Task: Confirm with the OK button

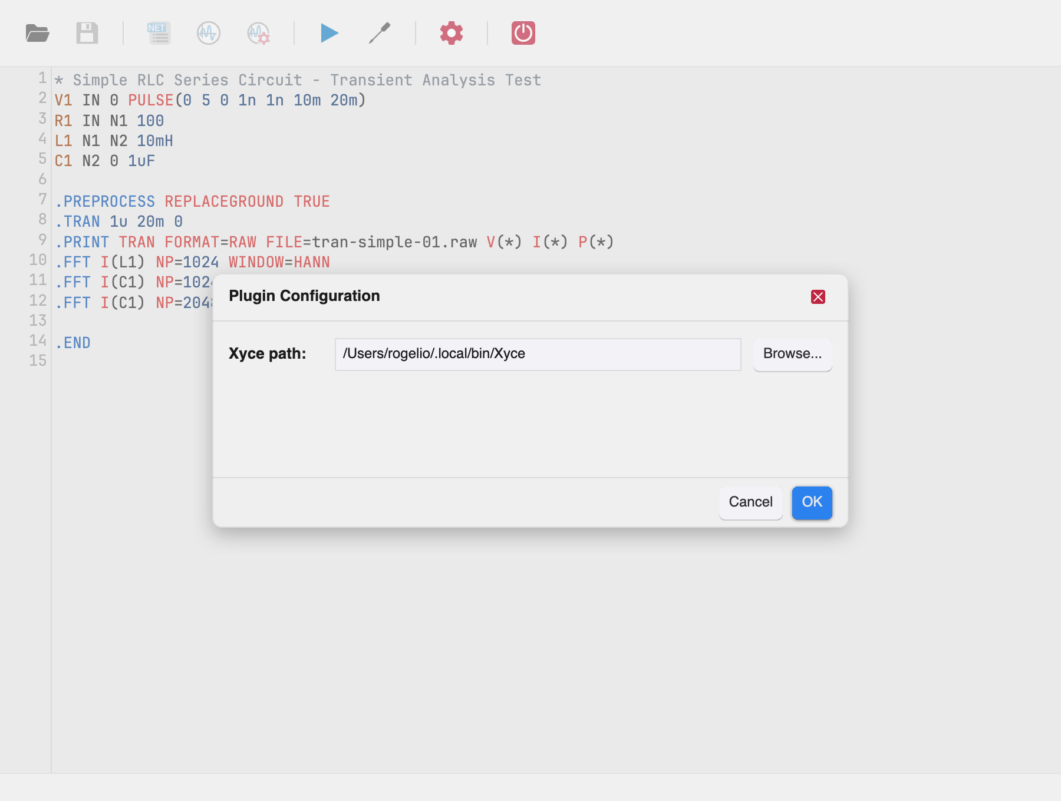Action: pos(812,502)
